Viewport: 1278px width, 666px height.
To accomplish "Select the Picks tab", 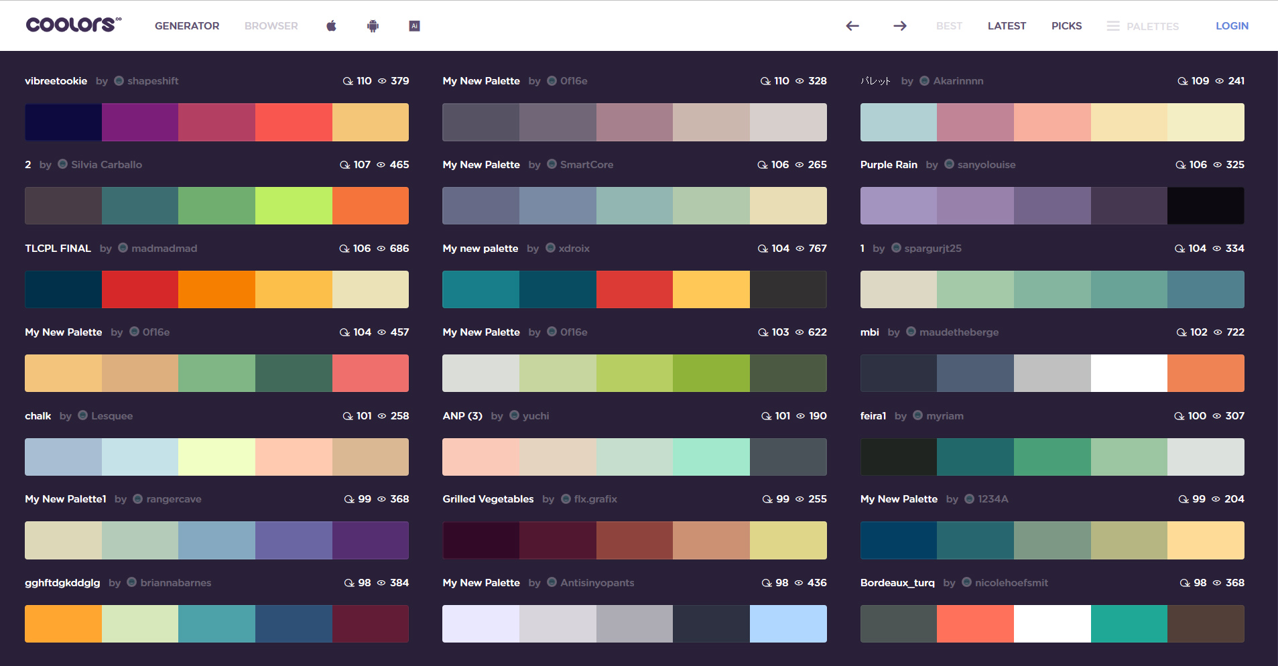I will [1066, 26].
